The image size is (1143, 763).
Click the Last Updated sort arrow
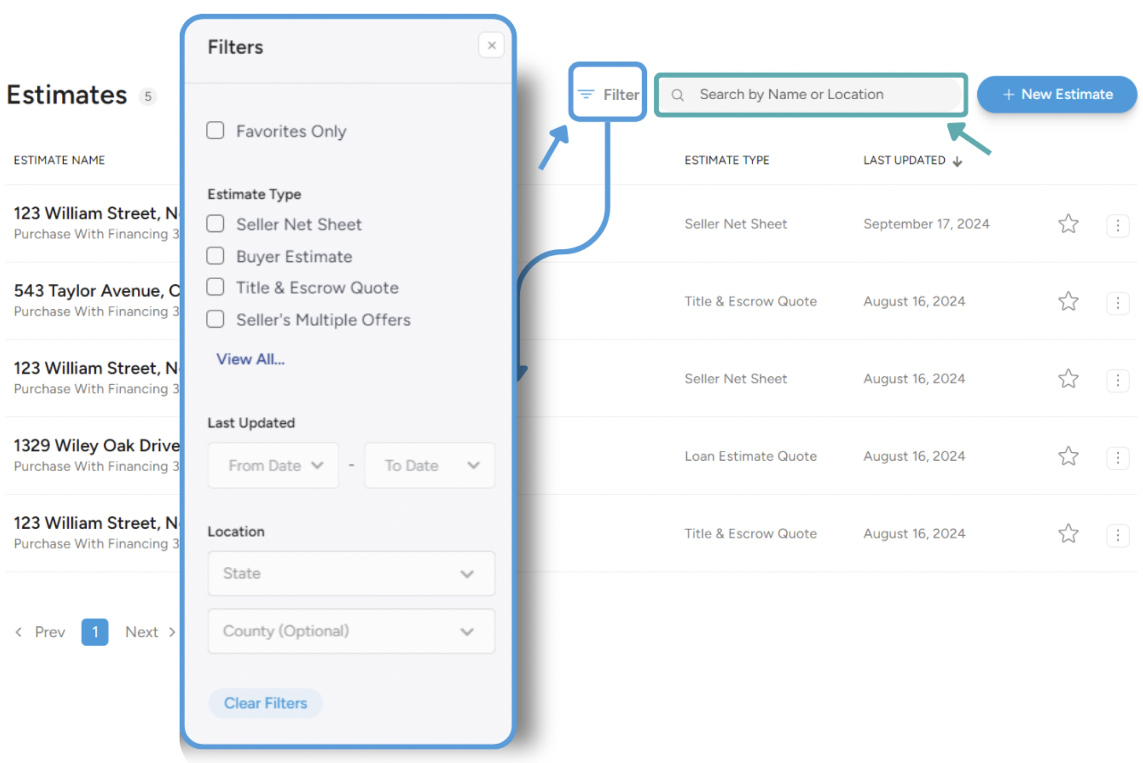pos(957,161)
